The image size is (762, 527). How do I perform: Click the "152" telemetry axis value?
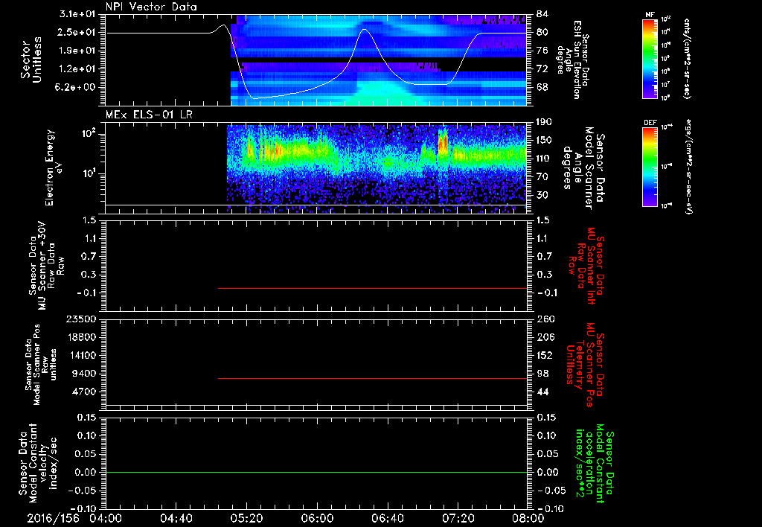545,355
